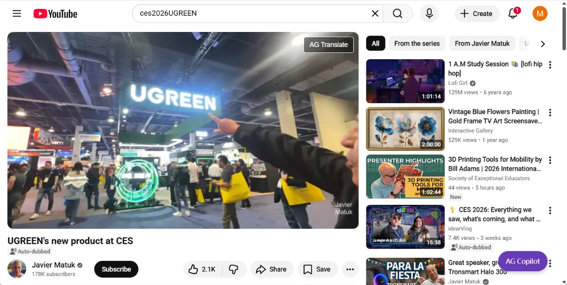Image resolution: width=567 pixels, height=285 pixels.
Task: Open 1 A.M Study Session thumbnail
Action: click(x=405, y=81)
